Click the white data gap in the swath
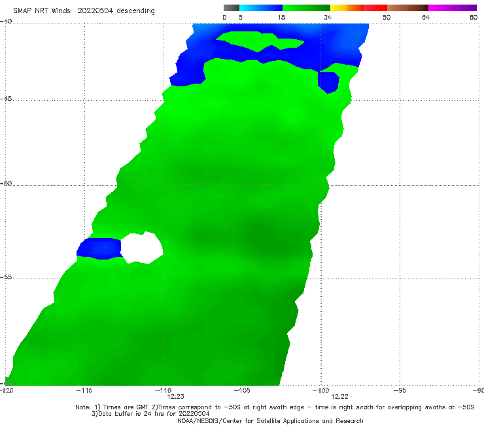 pos(142,248)
